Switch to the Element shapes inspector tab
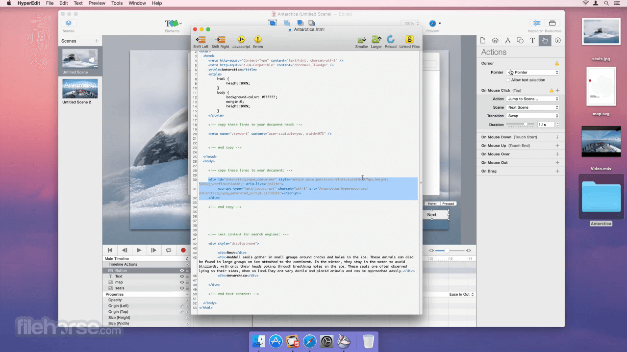This screenshot has height=352, width=627. tap(520, 41)
